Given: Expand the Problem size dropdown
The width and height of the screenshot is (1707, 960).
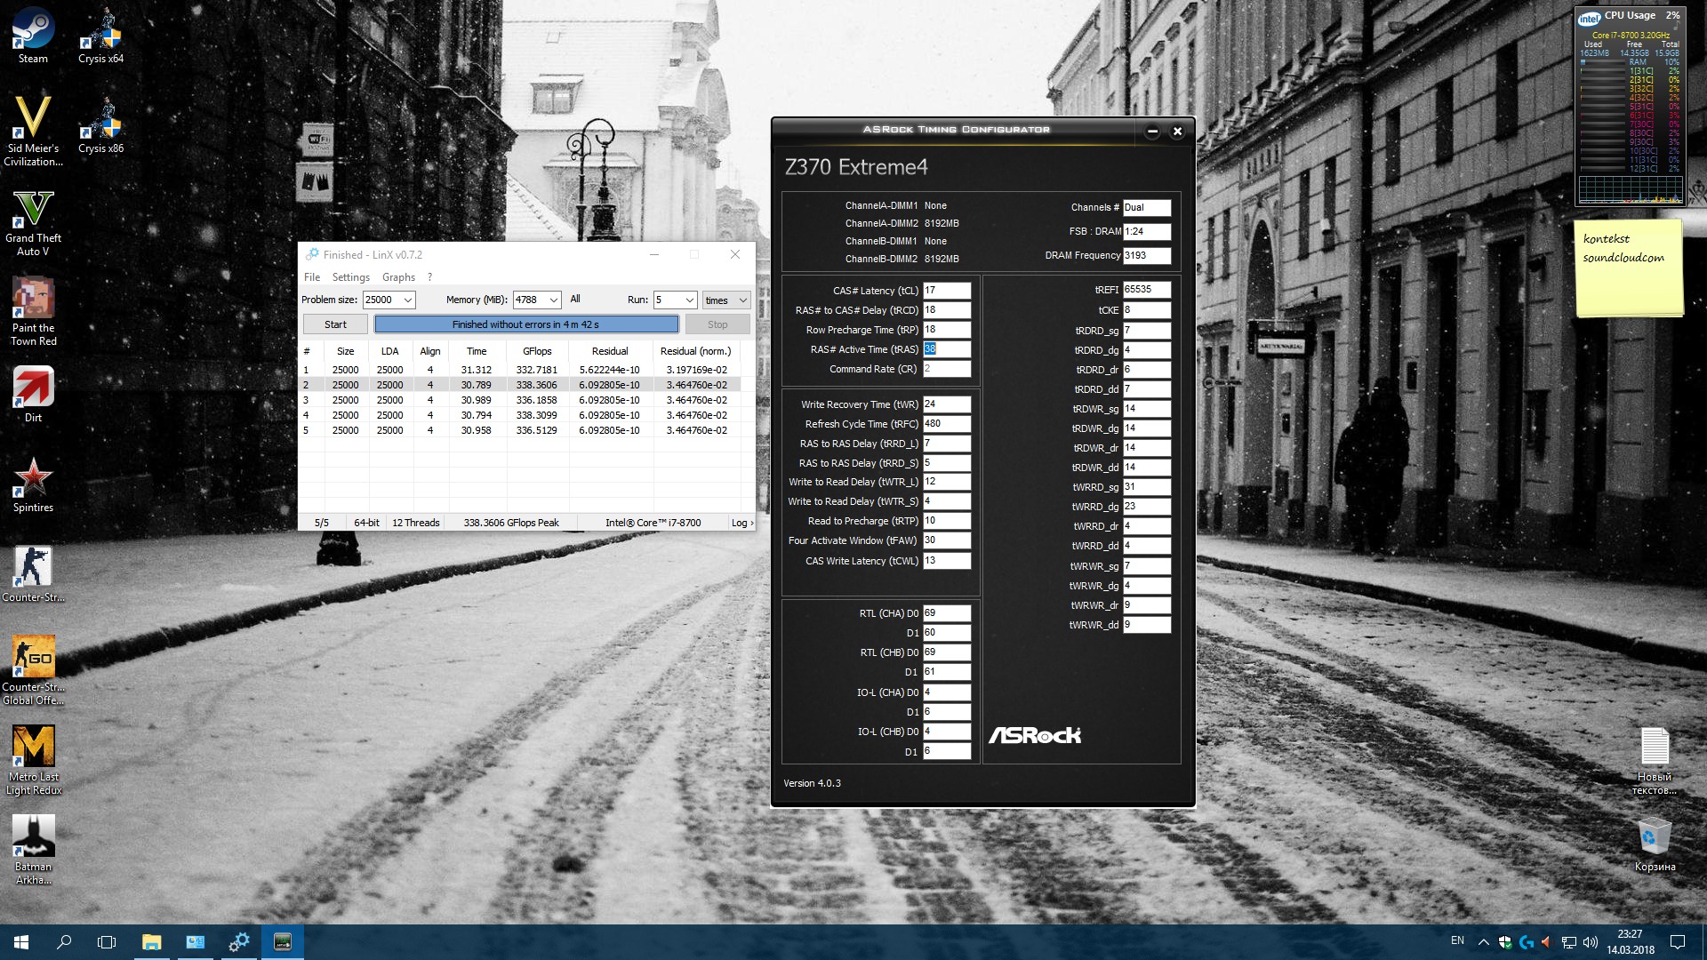Looking at the screenshot, I should 407,300.
